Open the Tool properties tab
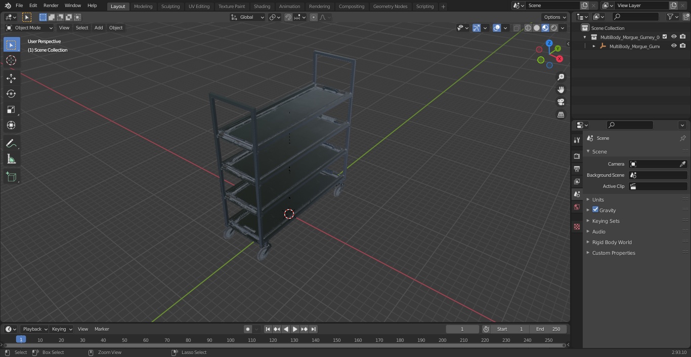 tap(577, 140)
